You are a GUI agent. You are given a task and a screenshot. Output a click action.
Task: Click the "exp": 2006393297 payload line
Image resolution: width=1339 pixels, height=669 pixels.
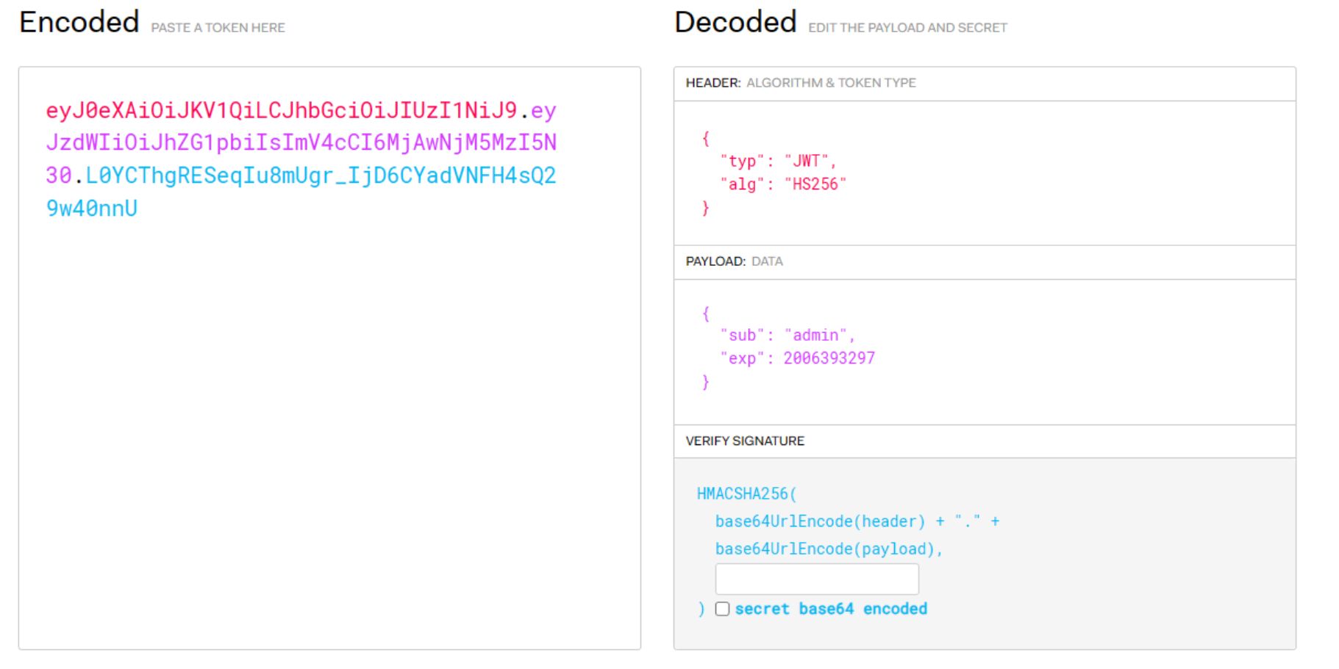798,358
